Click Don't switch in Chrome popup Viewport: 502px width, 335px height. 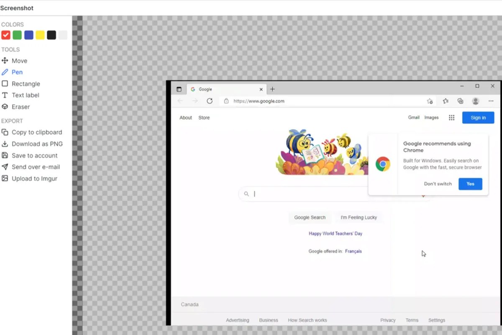[x=438, y=184]
